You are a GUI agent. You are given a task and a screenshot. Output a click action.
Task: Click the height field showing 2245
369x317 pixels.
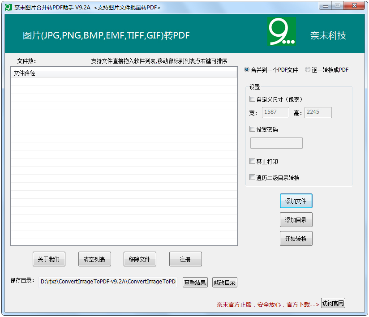[318, 112]
